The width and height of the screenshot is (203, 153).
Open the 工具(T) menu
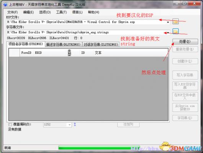61,12
